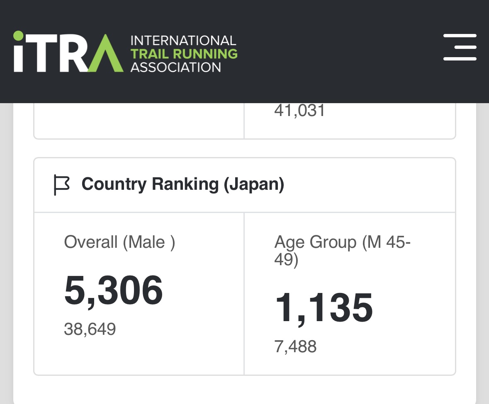
Task: Click the green dot above the logo's i
Action: tap(19, 36)
